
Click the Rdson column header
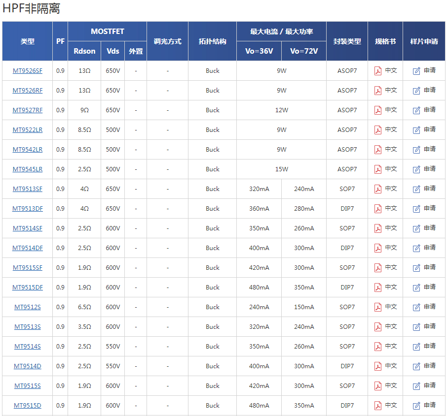pyautogui.click(x=84, y=51)
